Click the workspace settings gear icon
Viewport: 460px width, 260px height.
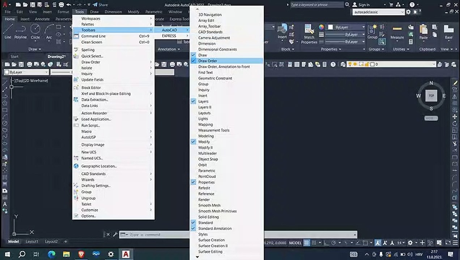[x=408, y=12]
